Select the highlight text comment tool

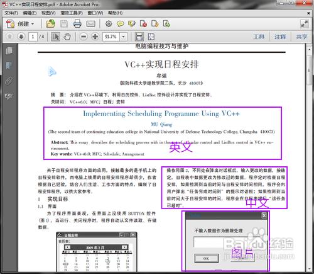pyautogui.click(x=132, y=24)
